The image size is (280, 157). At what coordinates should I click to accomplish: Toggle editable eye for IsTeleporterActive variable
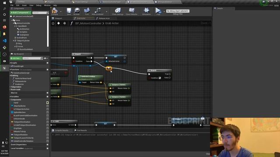pyautogui.click(x=48, y=109)
